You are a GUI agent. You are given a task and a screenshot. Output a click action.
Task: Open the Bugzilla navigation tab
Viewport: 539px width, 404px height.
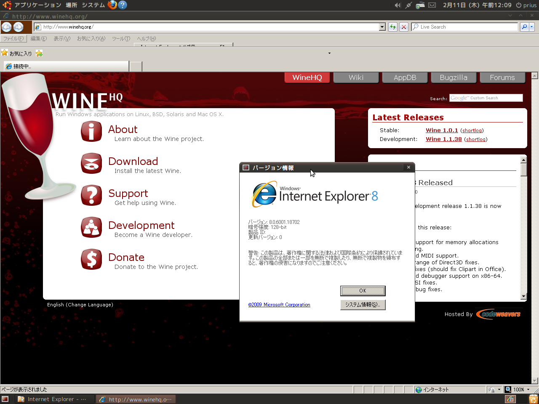click(454, 77)
